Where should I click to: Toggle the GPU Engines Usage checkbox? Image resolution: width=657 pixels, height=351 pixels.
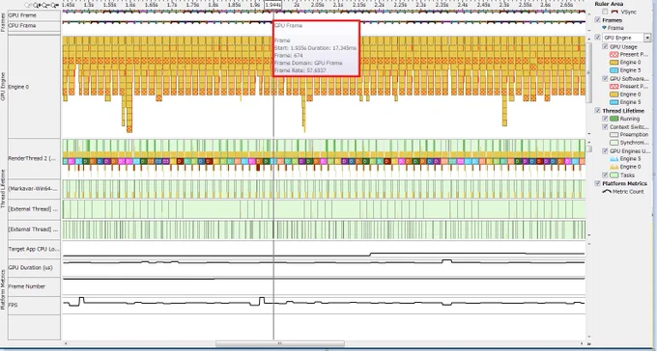605,151
